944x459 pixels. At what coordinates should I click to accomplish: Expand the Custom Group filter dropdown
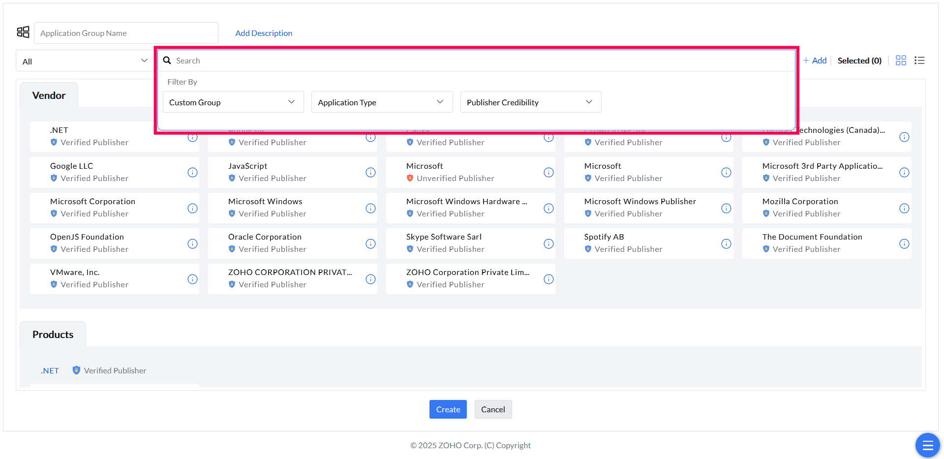(233, 102)
